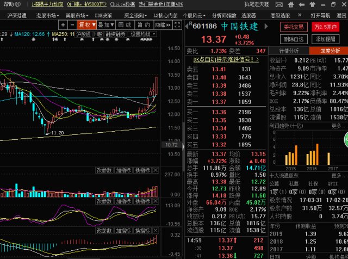This screenshot has height=259, width=348.
Task: Toggle the 沪股通 indicator tag
Action: [x=84, y=34]
